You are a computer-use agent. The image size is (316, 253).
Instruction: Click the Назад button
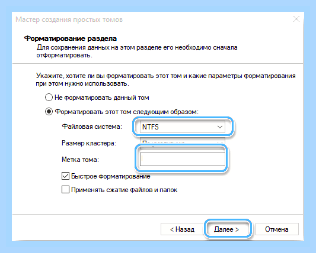pos(182,229)
